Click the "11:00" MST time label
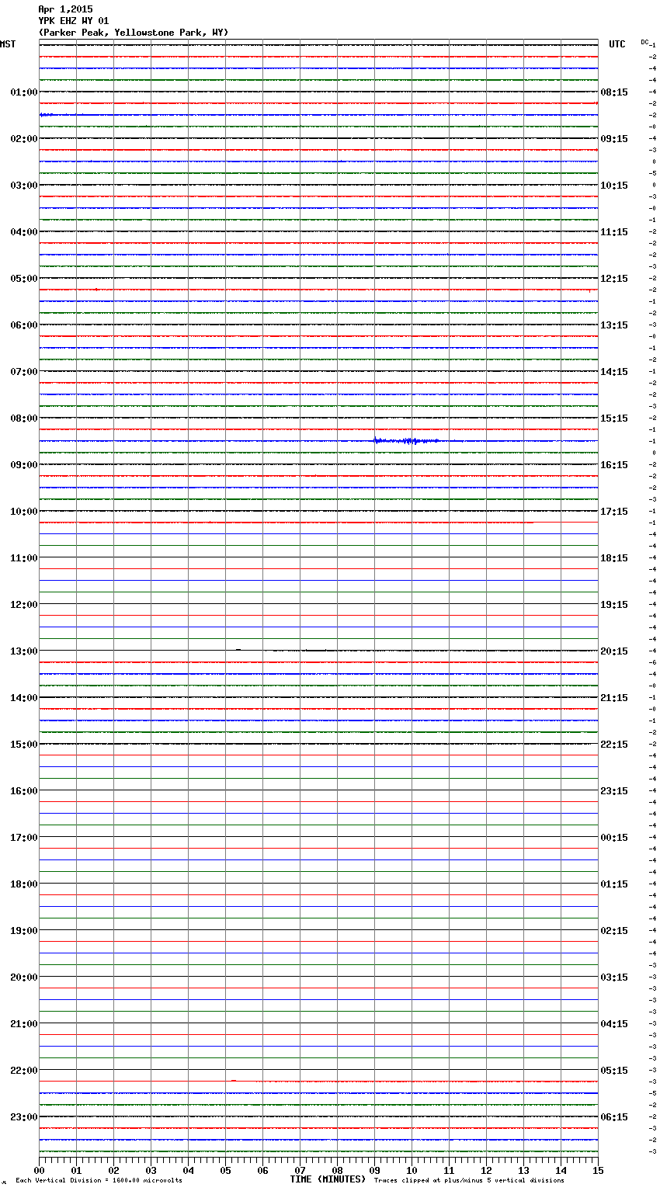The height and width of the screenshot is (1191, 660). (24, 558)
